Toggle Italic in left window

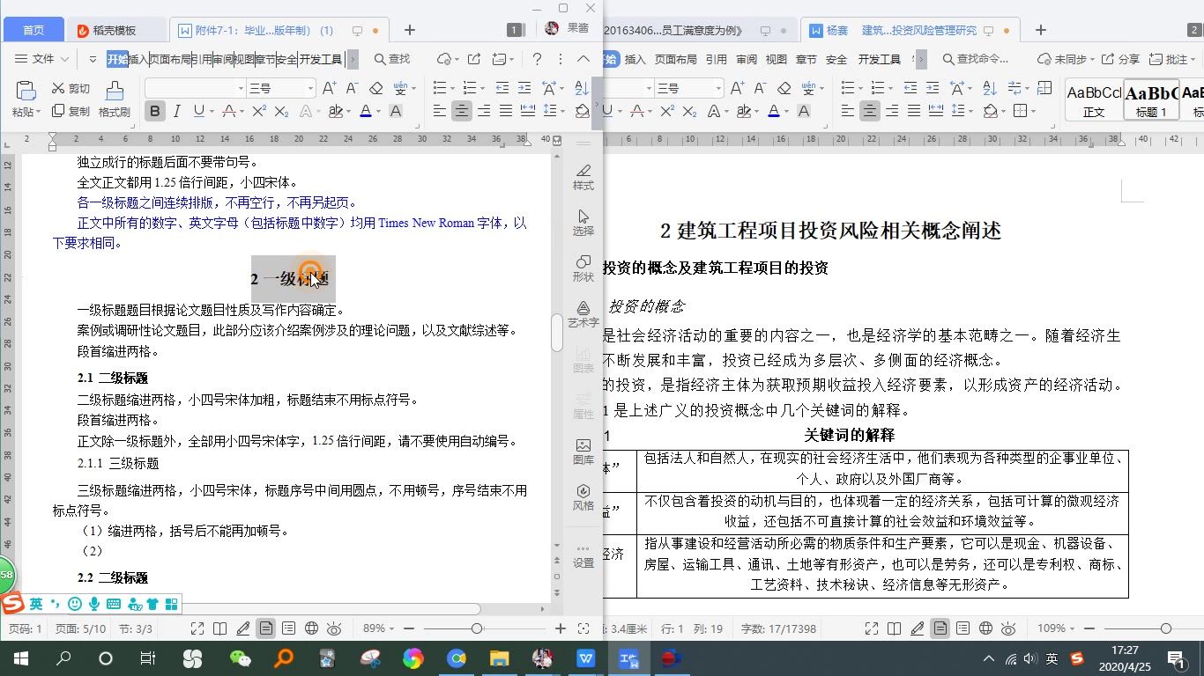176,111
